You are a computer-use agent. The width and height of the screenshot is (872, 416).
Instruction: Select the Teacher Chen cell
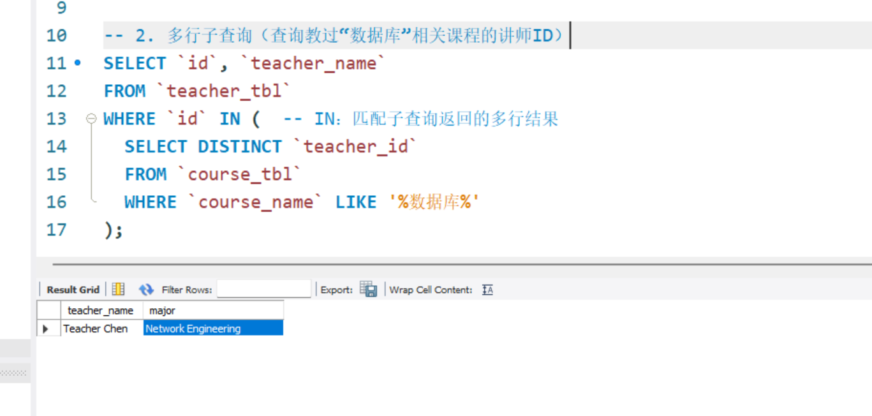tap(102, 329)
